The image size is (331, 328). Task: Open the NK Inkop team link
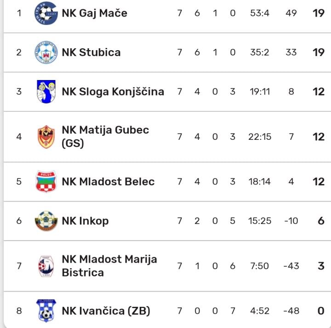tap(85, 221)
